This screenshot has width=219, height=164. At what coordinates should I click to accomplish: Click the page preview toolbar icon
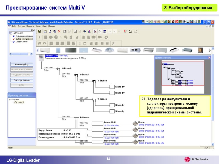tap(80, 31)
